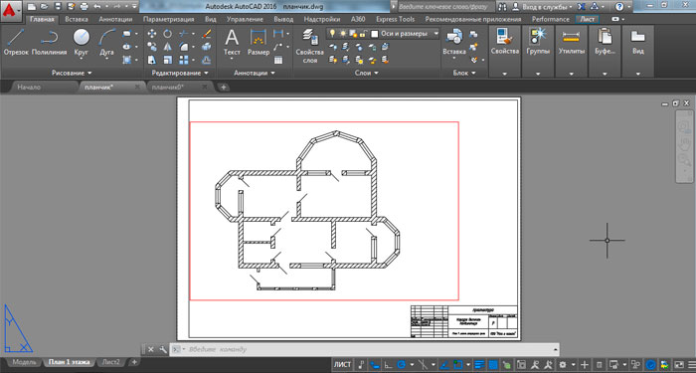Open the Группы panel button
The image size is (696, 373).
(538, 51)
